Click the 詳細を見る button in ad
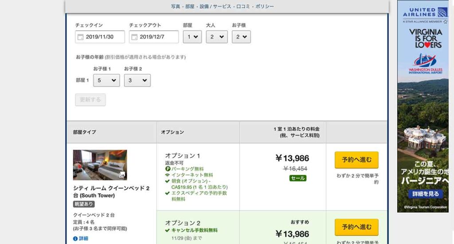Screen dimensions: 454x244 click(x=425, y=194)
